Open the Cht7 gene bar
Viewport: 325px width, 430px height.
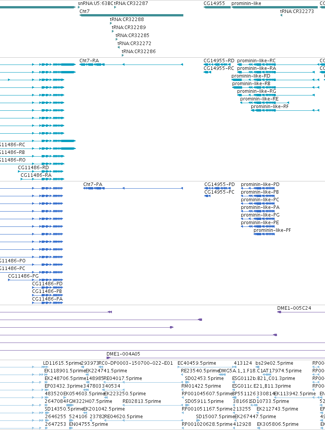click(x=131, y=15)
